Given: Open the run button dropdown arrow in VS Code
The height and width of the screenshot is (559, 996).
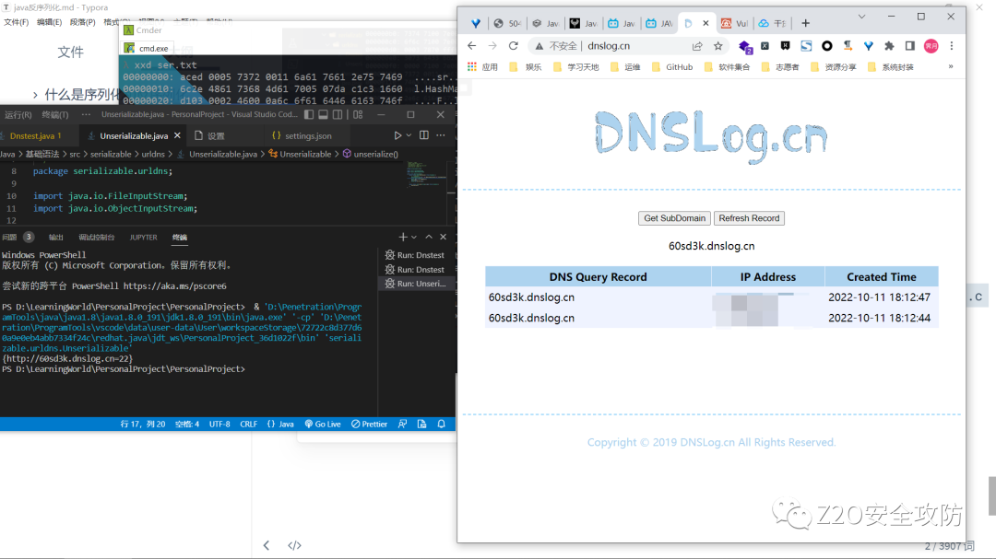Looking at the screenshot, I should click(409, 135).
